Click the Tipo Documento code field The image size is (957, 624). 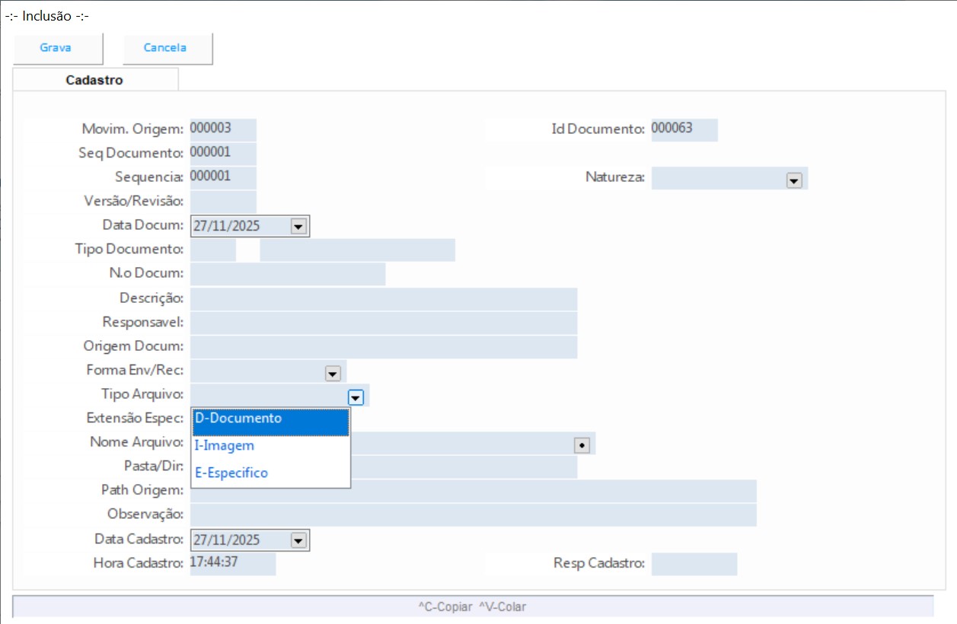pyautogui.click(x=212, y=250)
